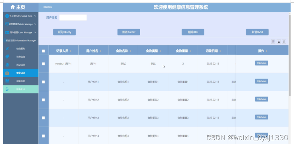294x145 pixels.
Task: Check the yonghu1-用户1 row checkbox
Action: pos(43,64)
